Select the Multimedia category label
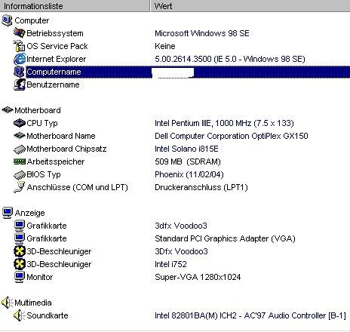350x332 pixels. click(33, 303)
